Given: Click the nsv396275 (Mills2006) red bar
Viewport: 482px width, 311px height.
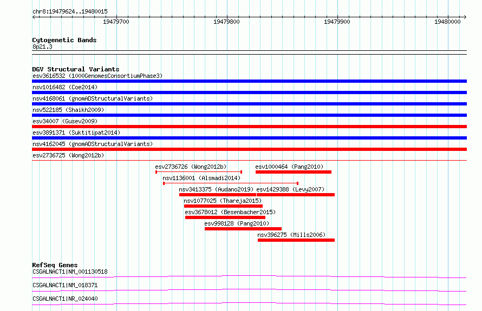Looking at the screenshot, I should 296,240.
